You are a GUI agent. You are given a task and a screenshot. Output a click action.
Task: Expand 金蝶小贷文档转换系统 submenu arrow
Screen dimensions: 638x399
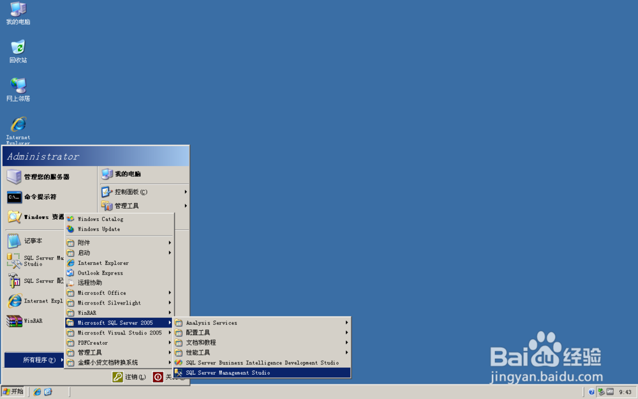(170, 363)
